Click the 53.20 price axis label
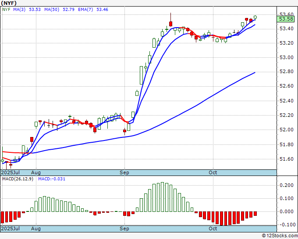Viewport: 298px width, 239px height. 287,43
